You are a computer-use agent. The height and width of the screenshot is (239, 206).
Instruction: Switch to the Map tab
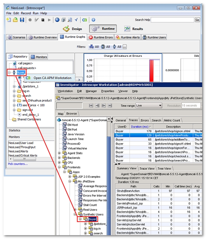coord(61,114)
